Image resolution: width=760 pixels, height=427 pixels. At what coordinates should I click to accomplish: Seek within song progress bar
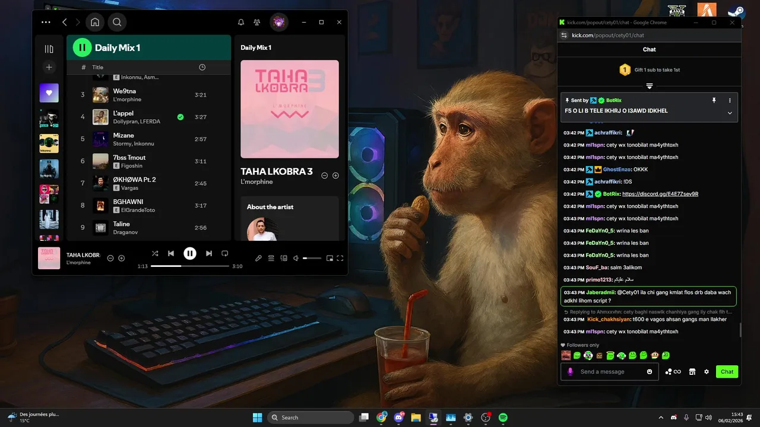point(190,266)
